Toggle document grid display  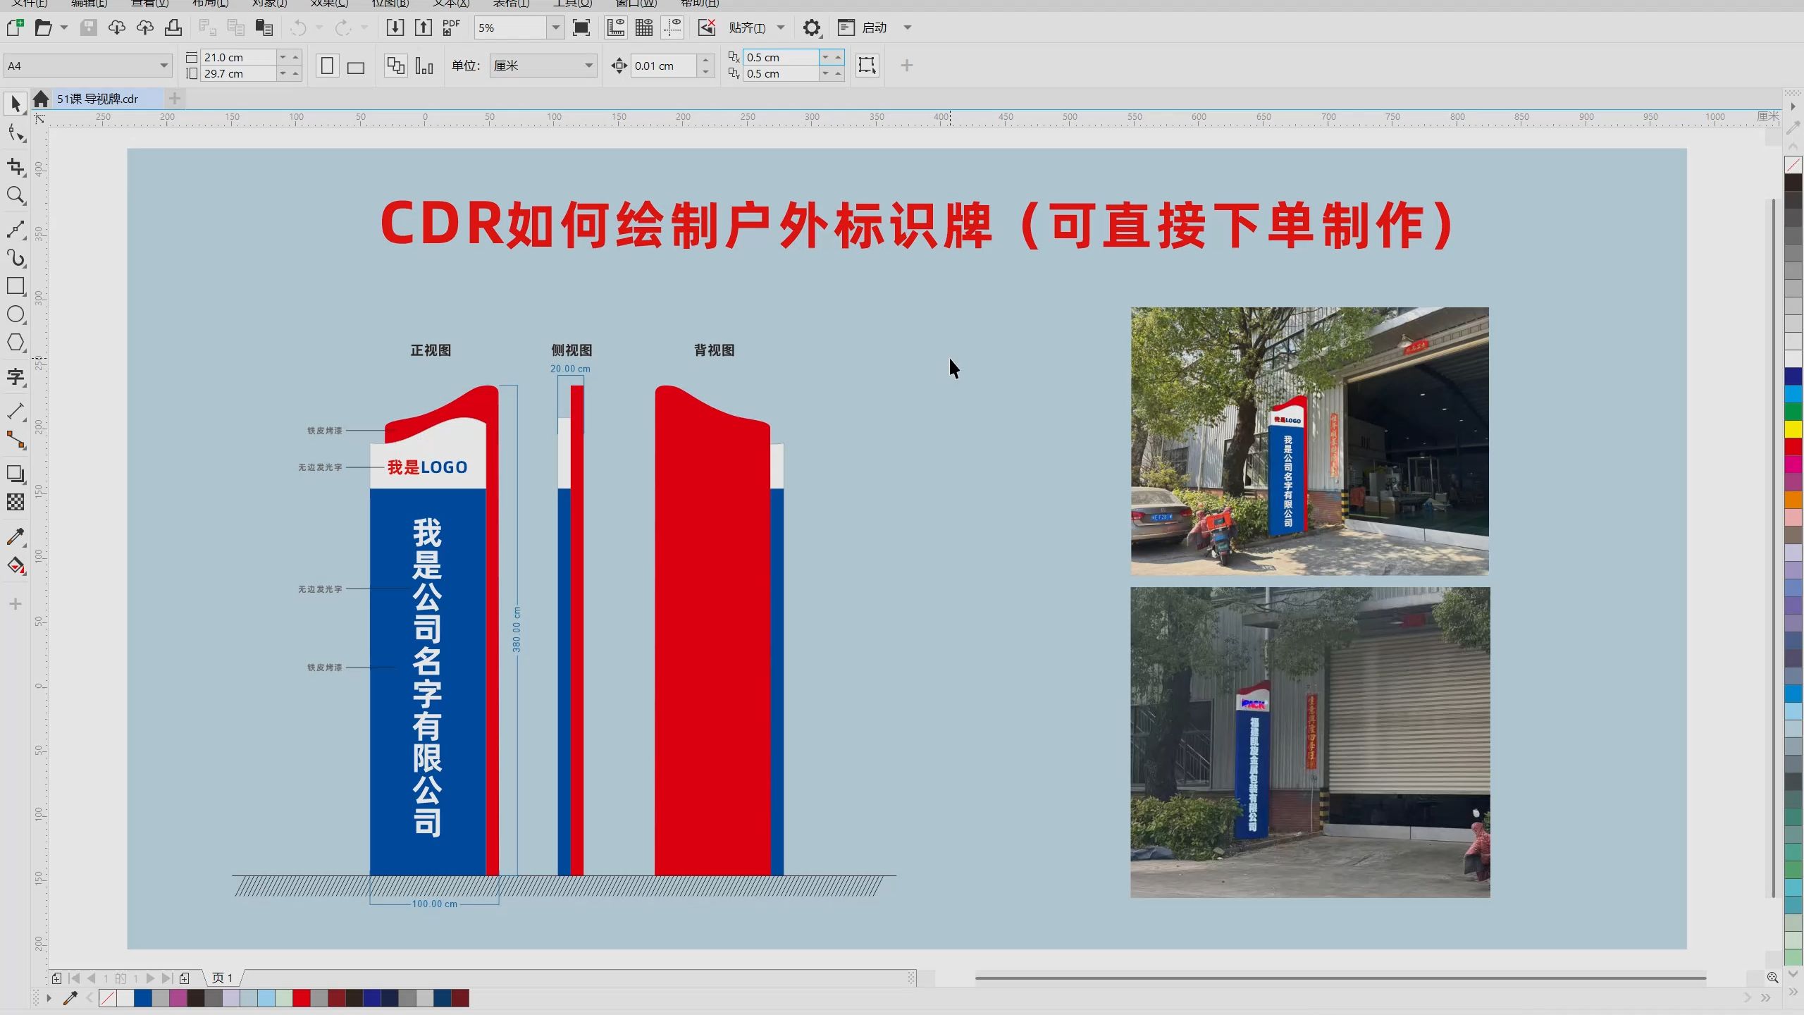coord(644,27)
